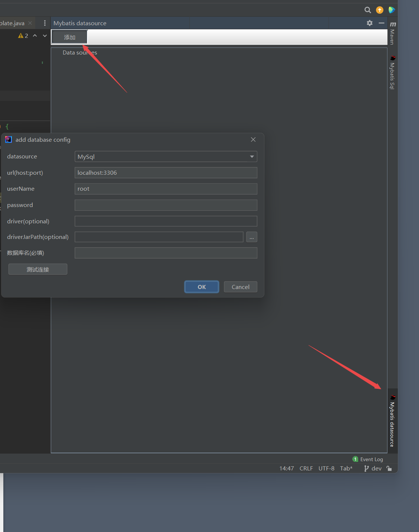The image size is (419, 532).
Task: Click the userName field containing root
Action: point(166,189)
